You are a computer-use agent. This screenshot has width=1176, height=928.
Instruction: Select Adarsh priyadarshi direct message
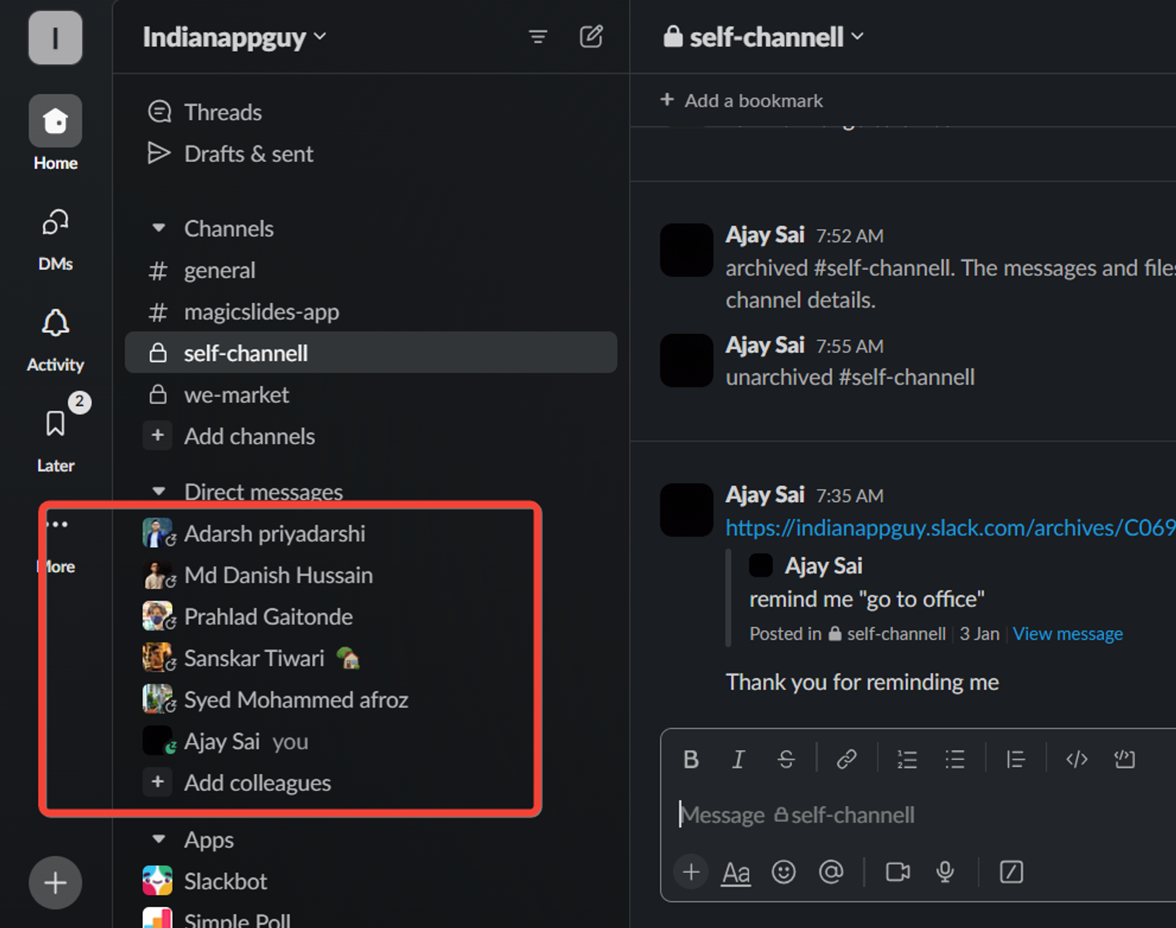(275, 533)
